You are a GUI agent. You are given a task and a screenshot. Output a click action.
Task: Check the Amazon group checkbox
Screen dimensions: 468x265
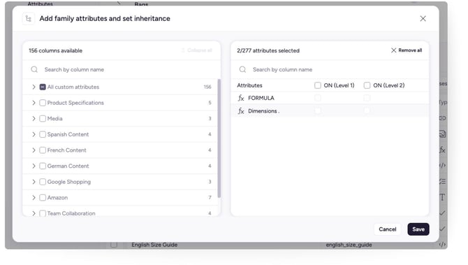tap(43, 198)
